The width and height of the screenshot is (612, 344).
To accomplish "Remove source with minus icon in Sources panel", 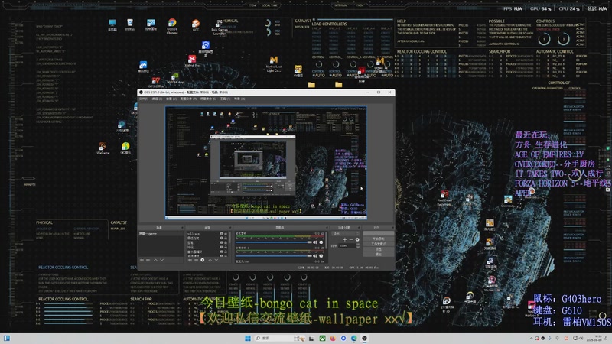I will [x=197, y=260].
